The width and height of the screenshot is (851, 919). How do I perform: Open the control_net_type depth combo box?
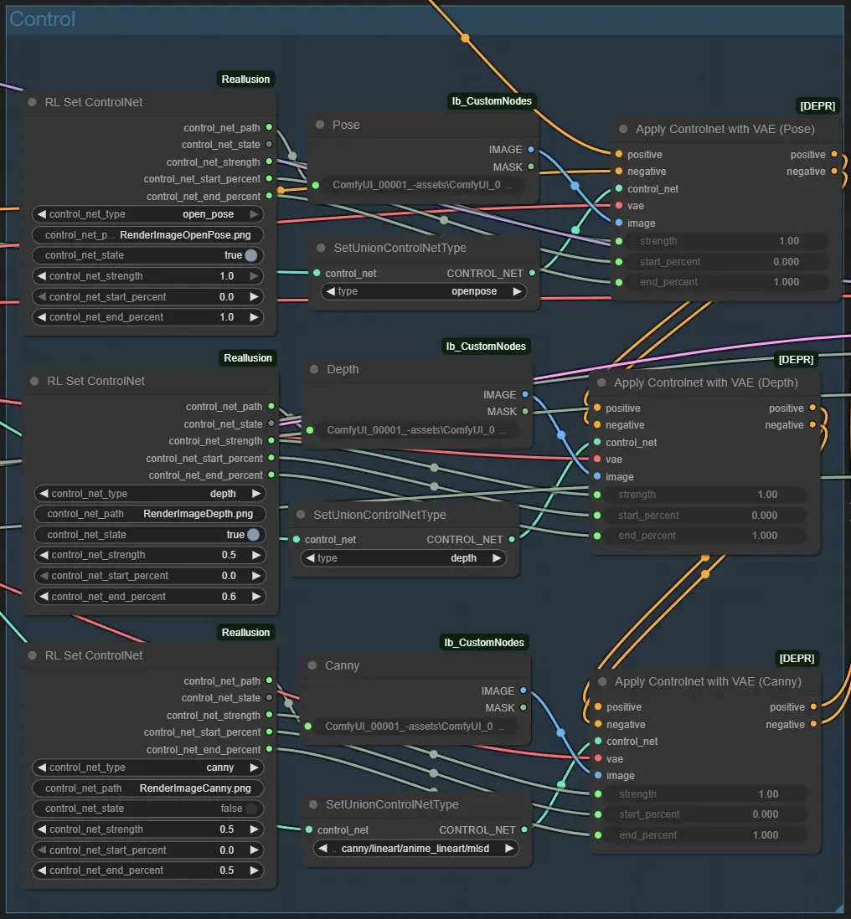click(x=150, y=494)
